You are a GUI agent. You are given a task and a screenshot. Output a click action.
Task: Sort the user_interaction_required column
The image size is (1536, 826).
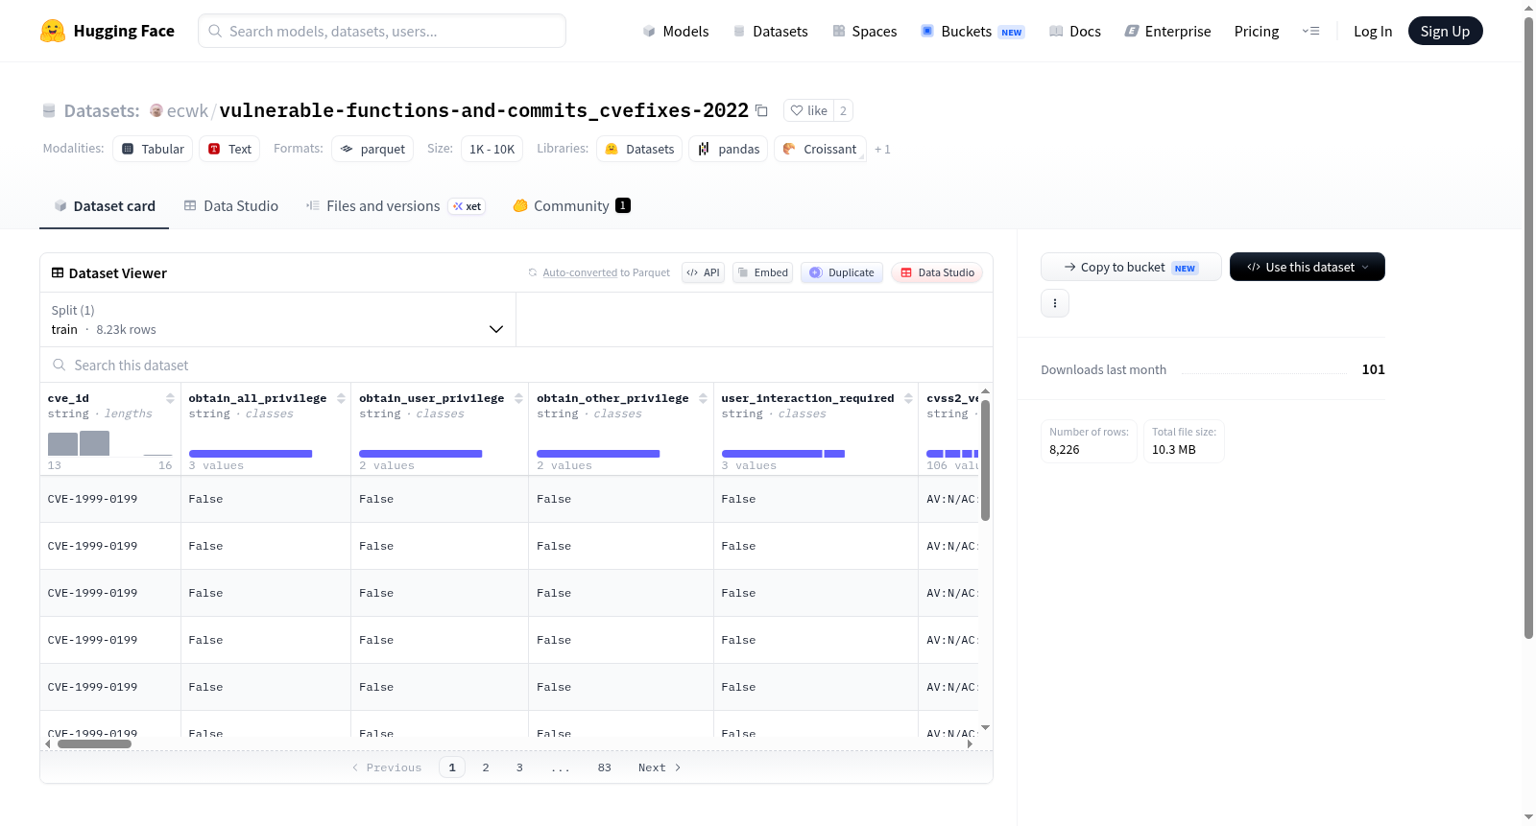coord(908,398)
